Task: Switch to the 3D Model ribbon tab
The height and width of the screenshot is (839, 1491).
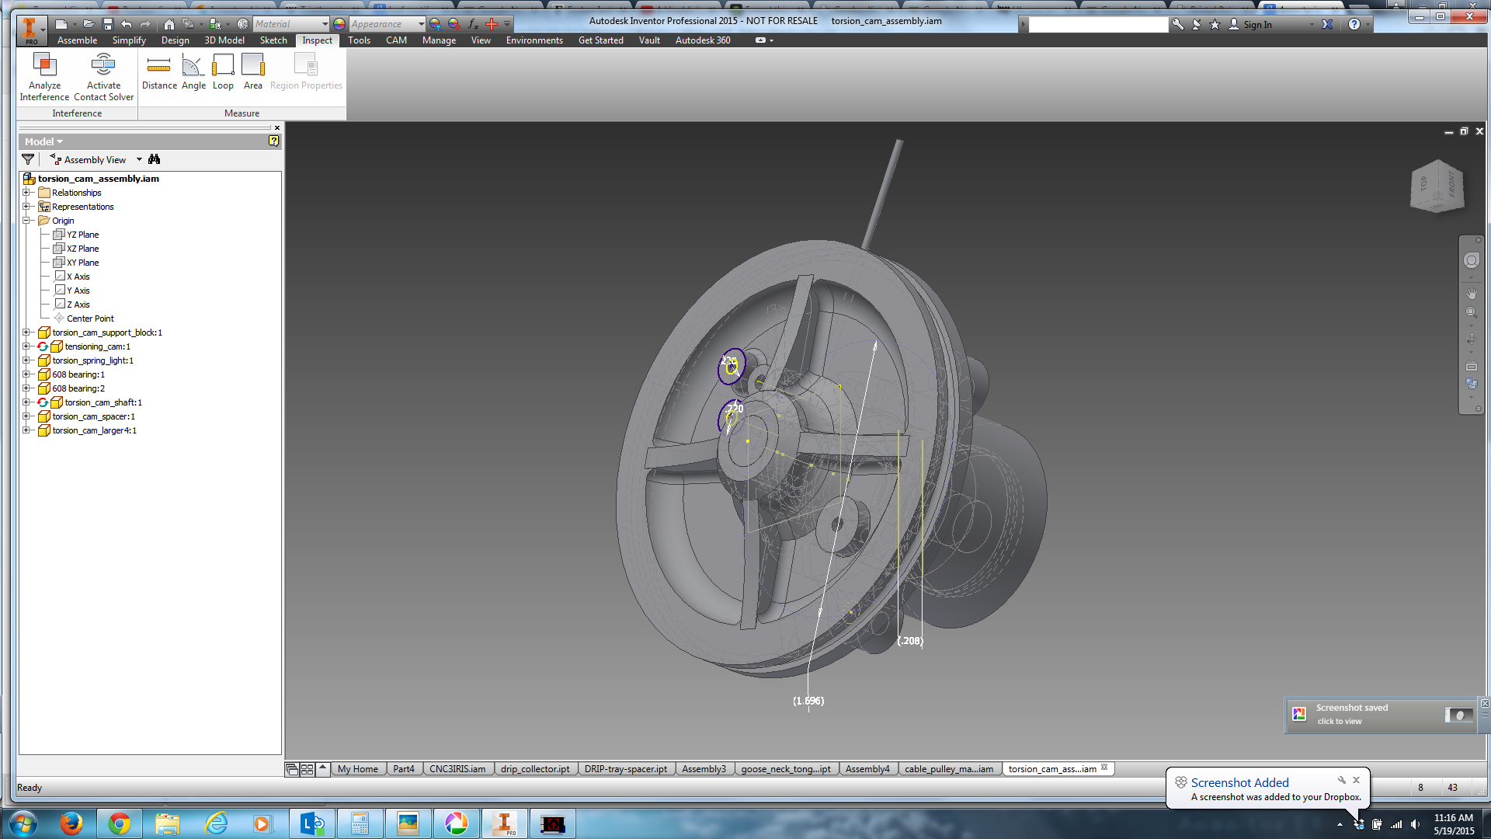Action: pyautogui.click(x=224, y=40)
